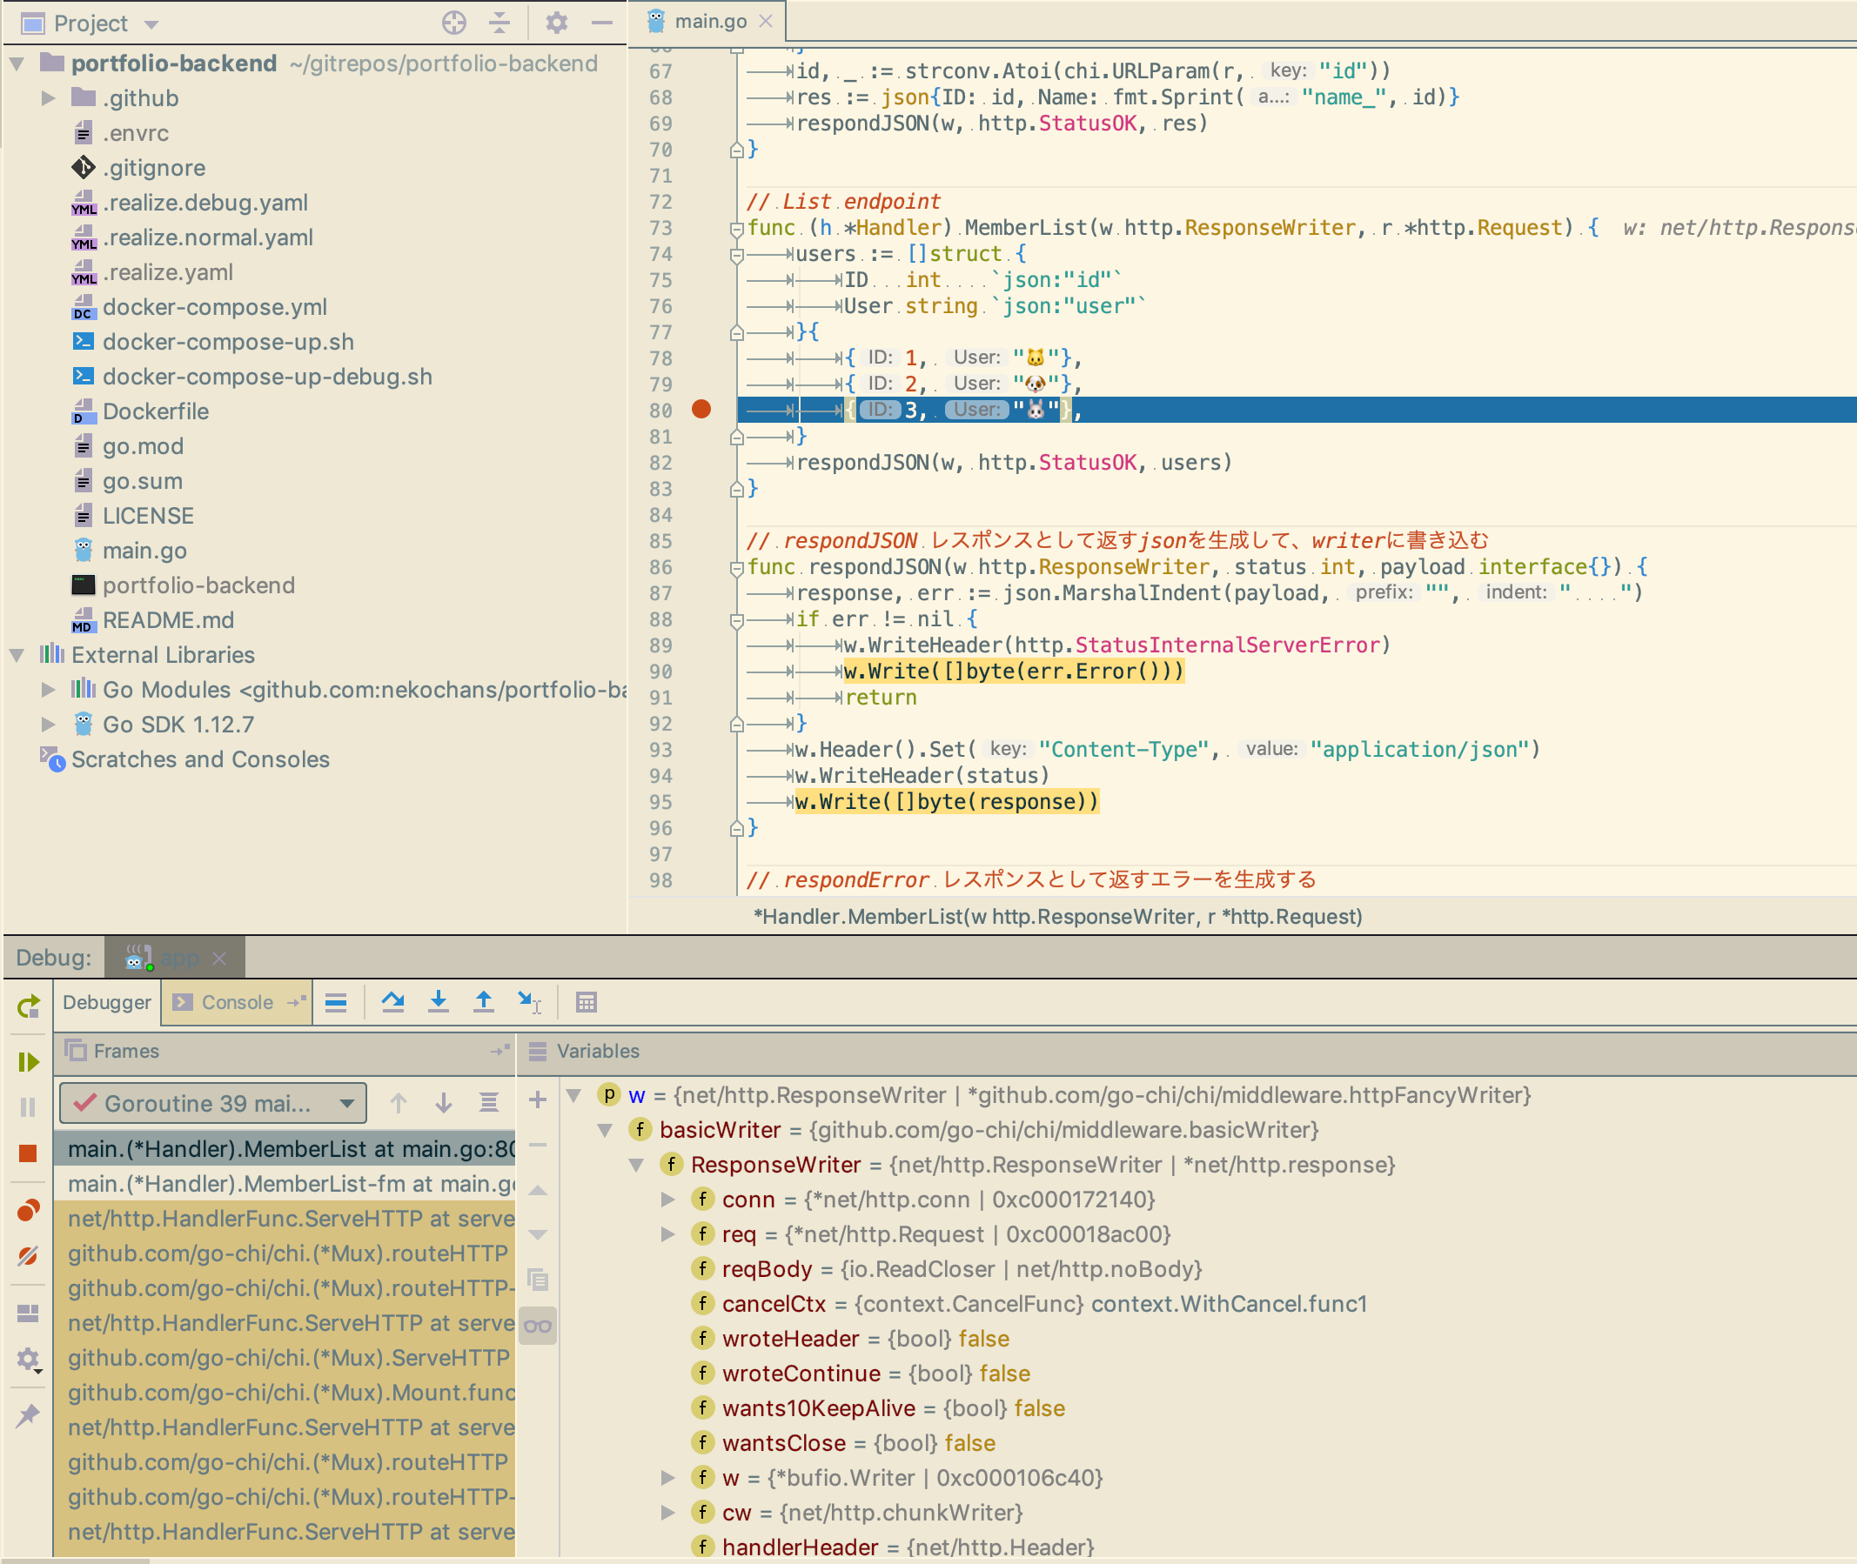Open the Goroutine 39 dropdown

(x=213, y=1103)
